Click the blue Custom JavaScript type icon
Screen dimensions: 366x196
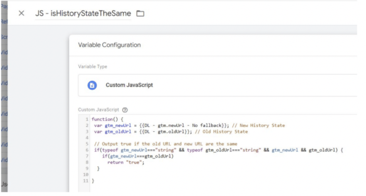click(92, 85)
